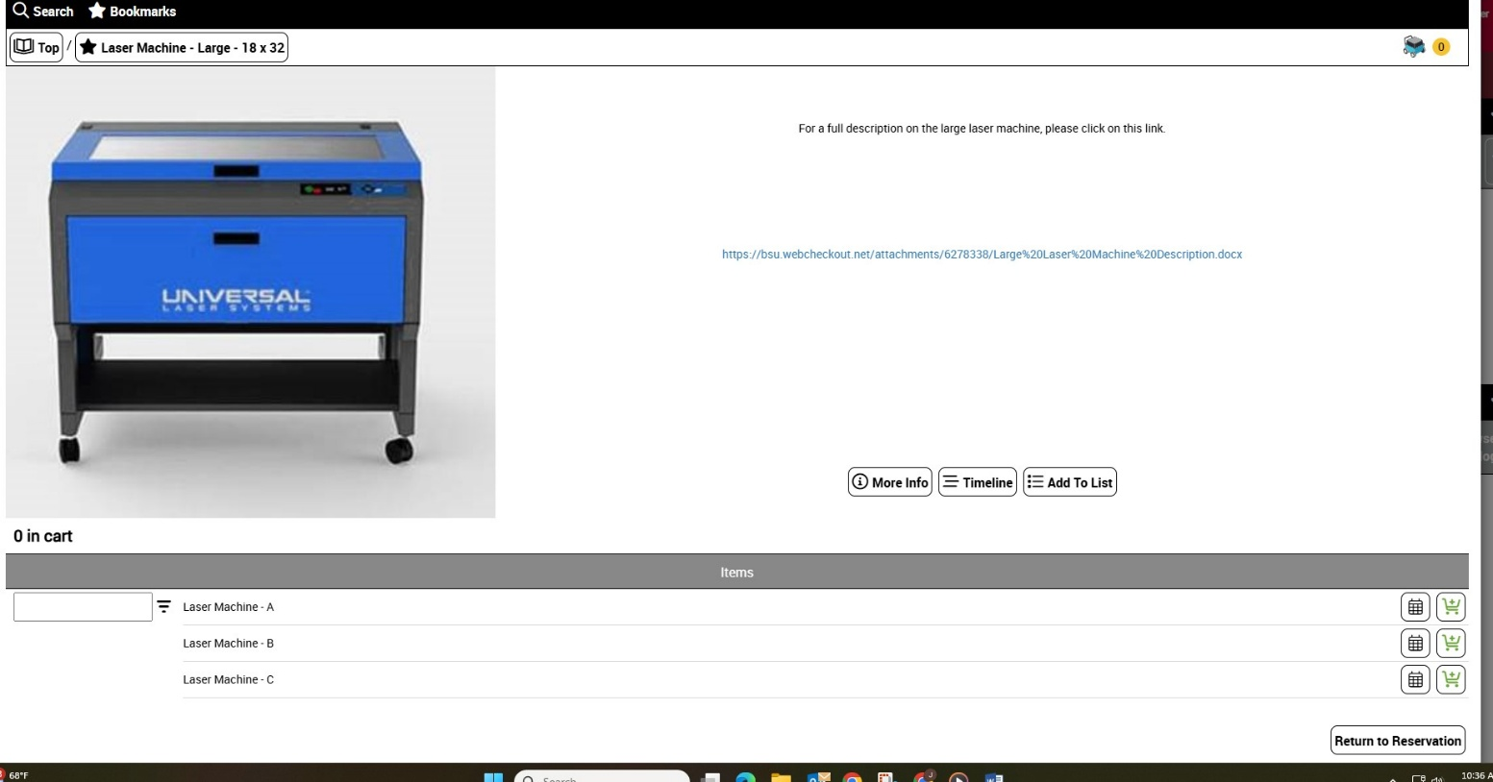1493x782 pixels.
Task: Add Laser Machine - C to the cart
Action: coord(1451,680)
